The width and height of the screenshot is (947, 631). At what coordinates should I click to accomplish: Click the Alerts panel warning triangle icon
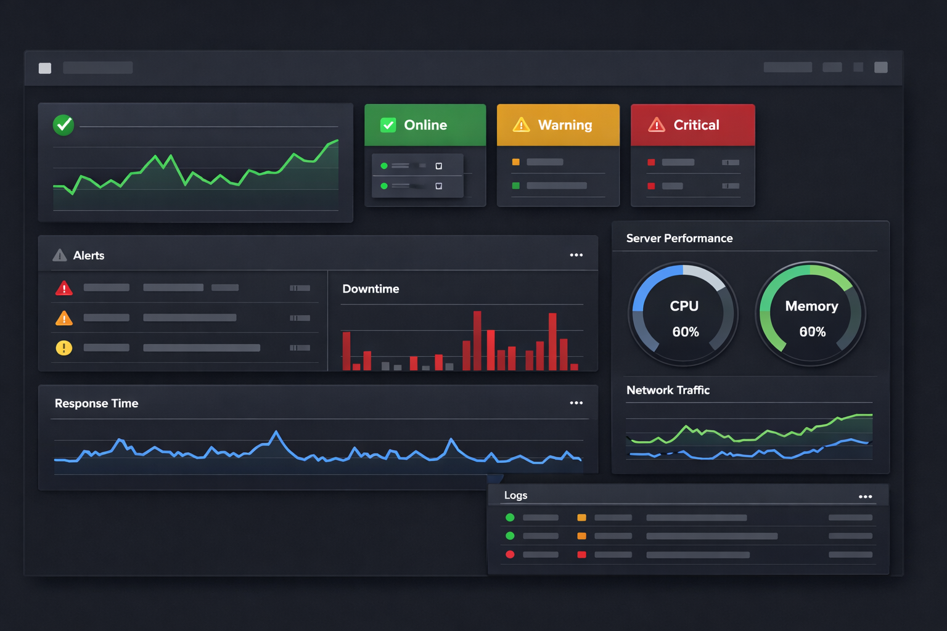[x=61, y=254]
